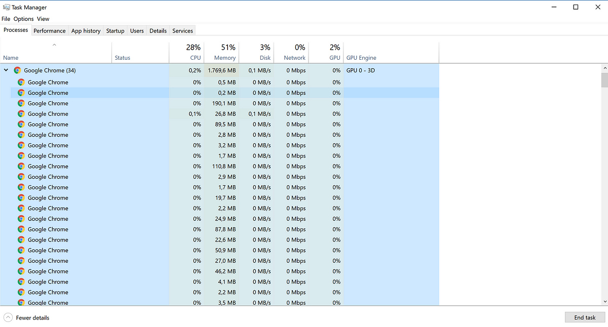This screenshot has width=608, height=327.
Task: Switch to the Services tab
Action: tap(182, 31)
